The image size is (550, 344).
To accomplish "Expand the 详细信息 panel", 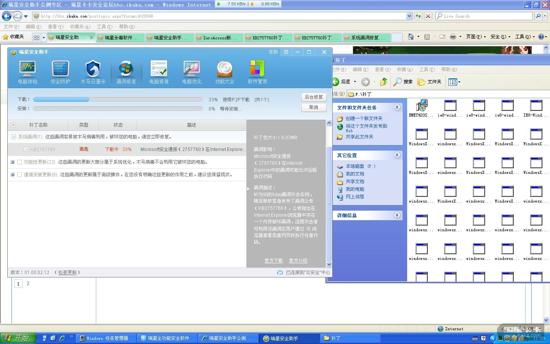I will point(397,215).
